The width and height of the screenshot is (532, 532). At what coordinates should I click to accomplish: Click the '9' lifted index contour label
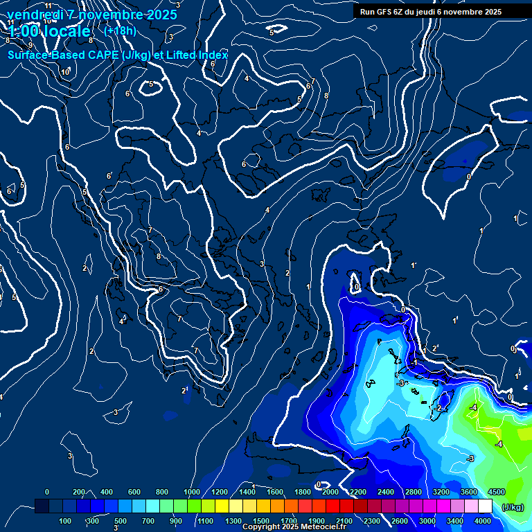tap(30, 45)
